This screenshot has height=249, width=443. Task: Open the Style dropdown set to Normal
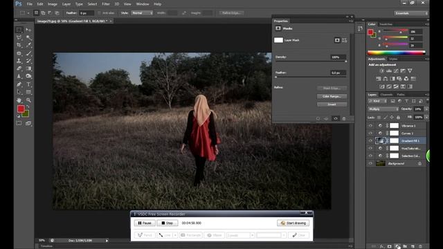(x=142, y=13)
